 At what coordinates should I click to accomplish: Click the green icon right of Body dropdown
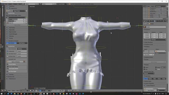click(26, 17)
